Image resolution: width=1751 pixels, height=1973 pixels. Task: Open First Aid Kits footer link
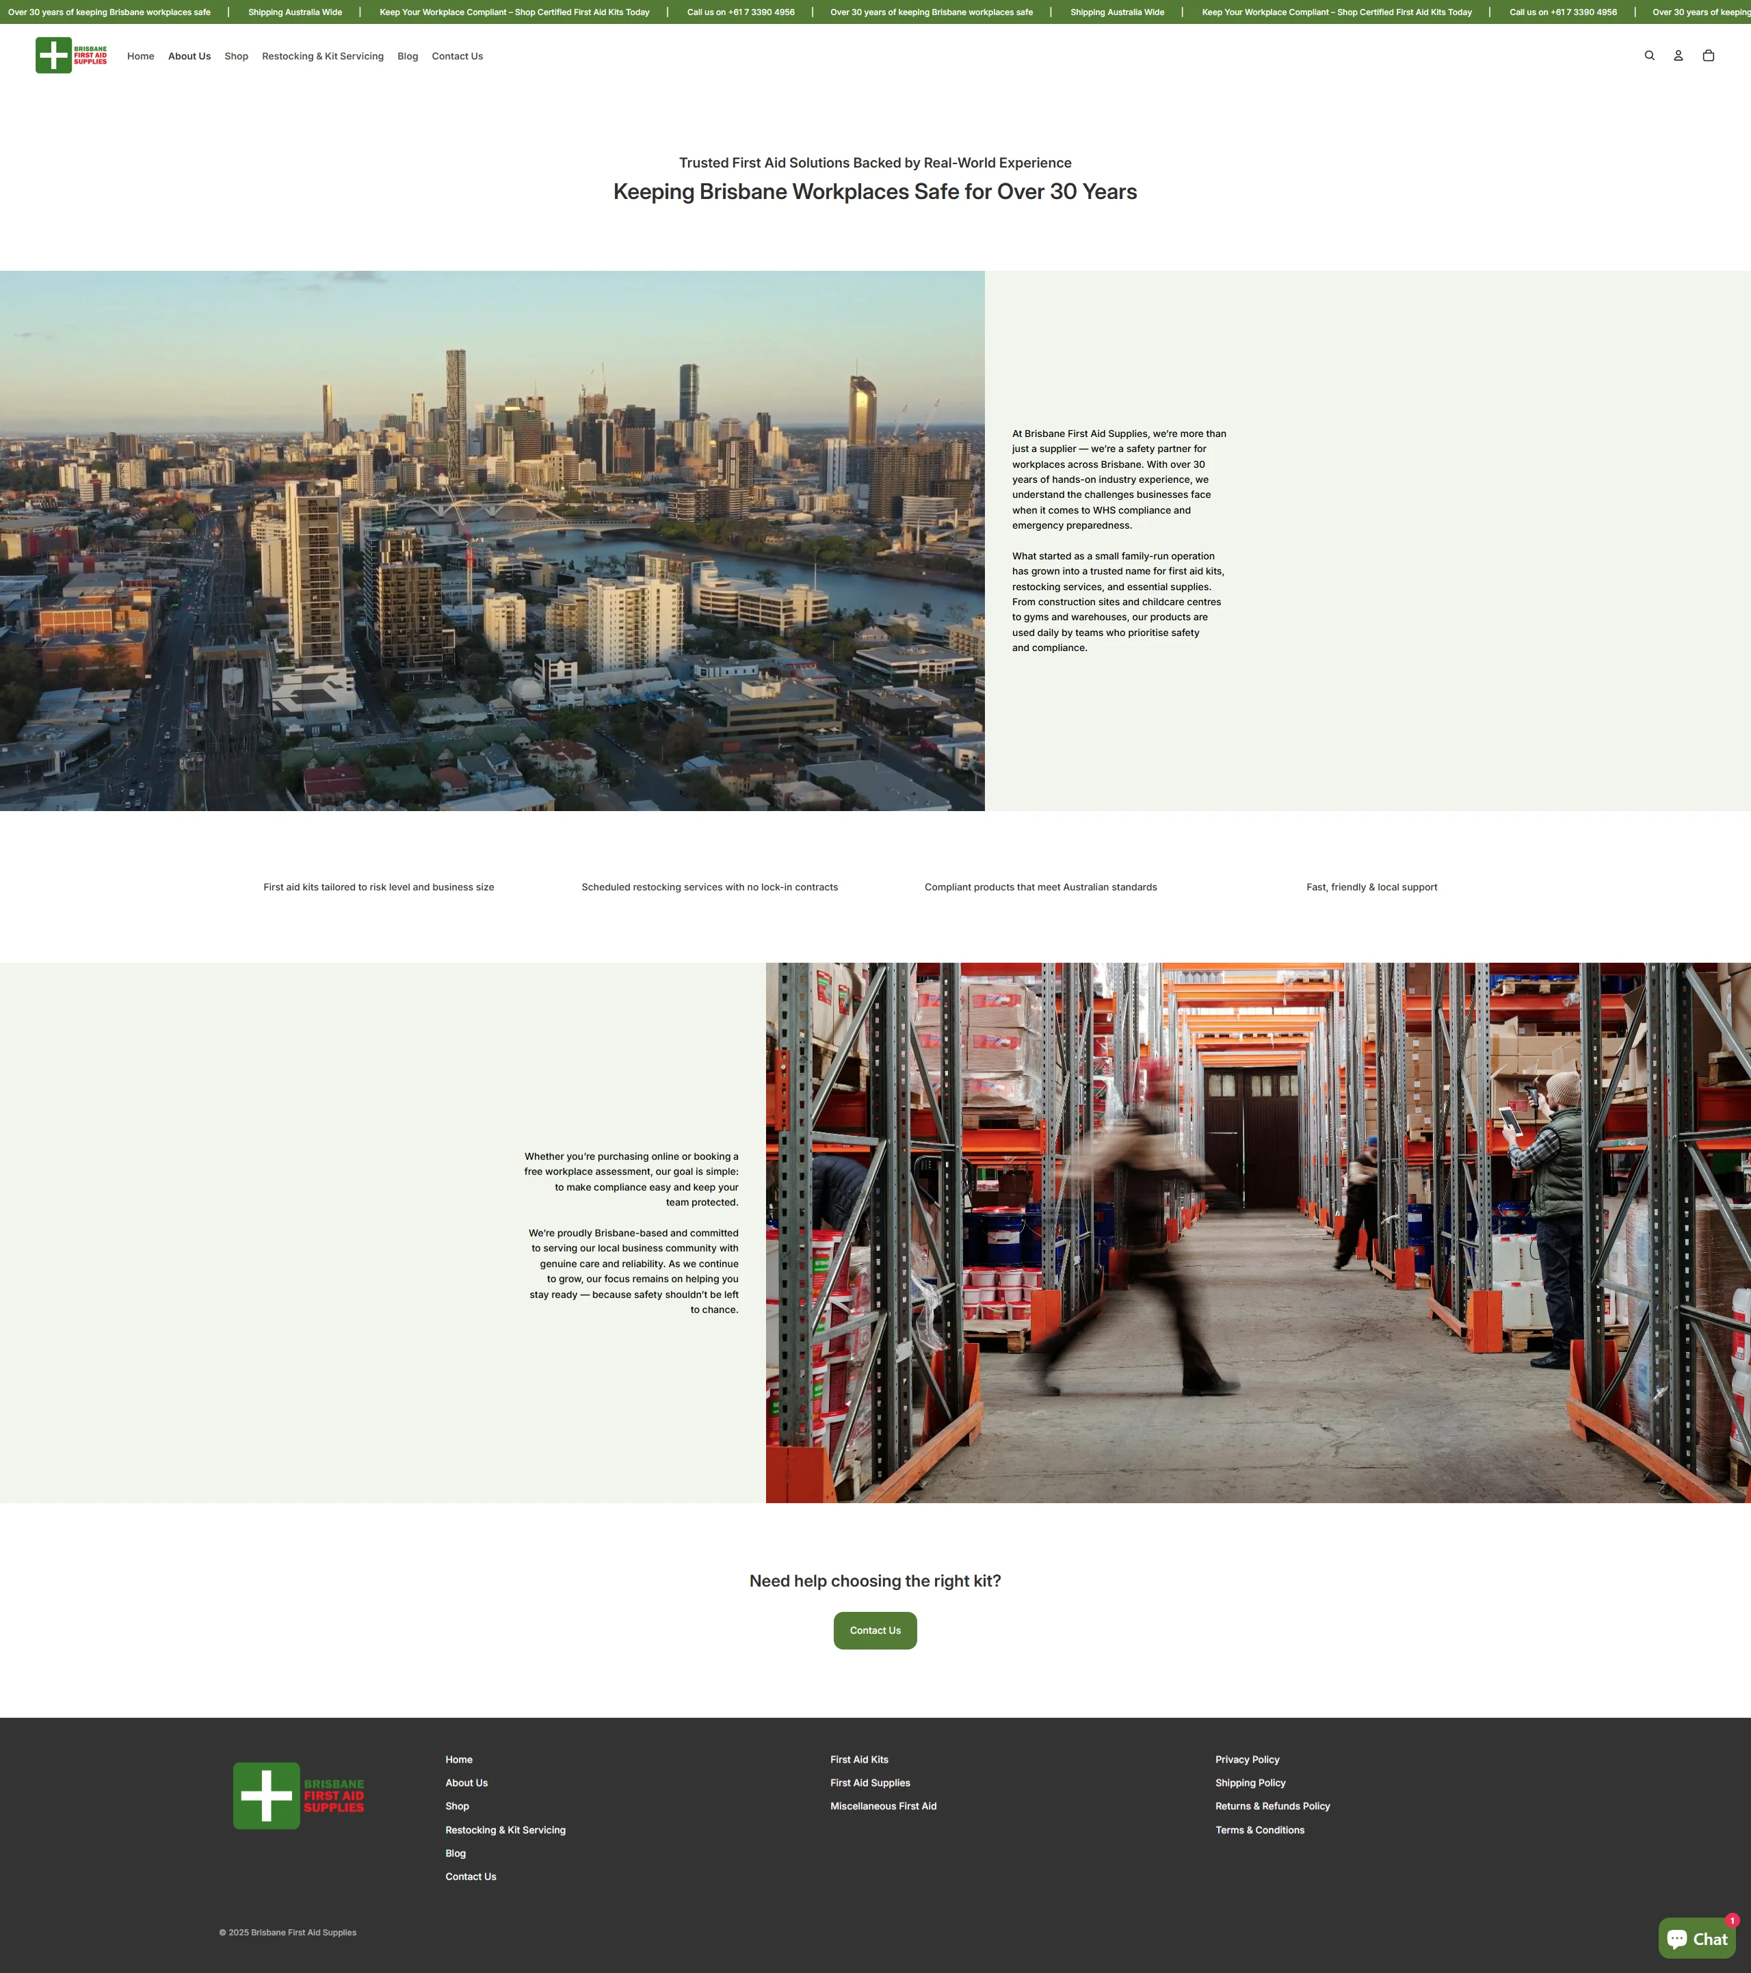pyautogui.click(x=859, y=1760)
